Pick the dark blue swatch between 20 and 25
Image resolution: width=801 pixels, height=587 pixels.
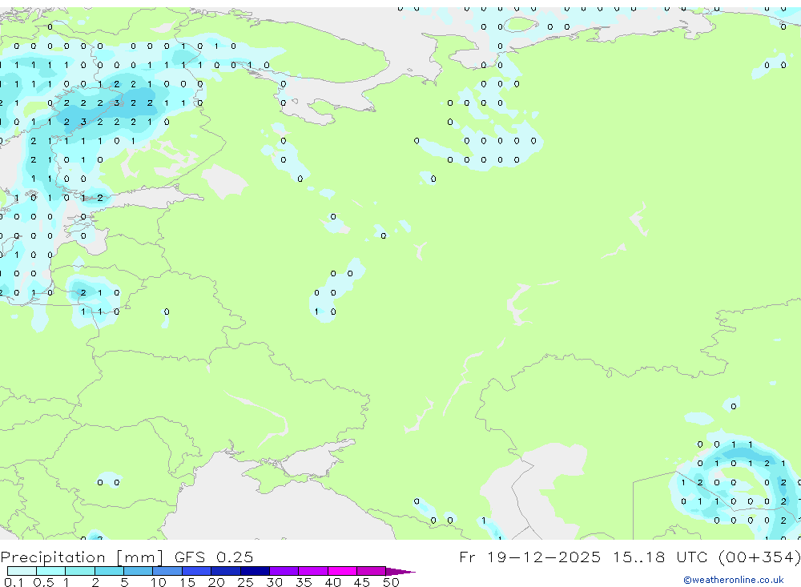[226, 571]
